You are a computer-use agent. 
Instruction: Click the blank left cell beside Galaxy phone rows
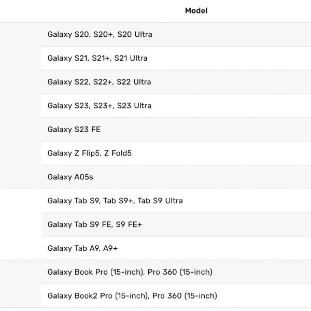[21, 106]
